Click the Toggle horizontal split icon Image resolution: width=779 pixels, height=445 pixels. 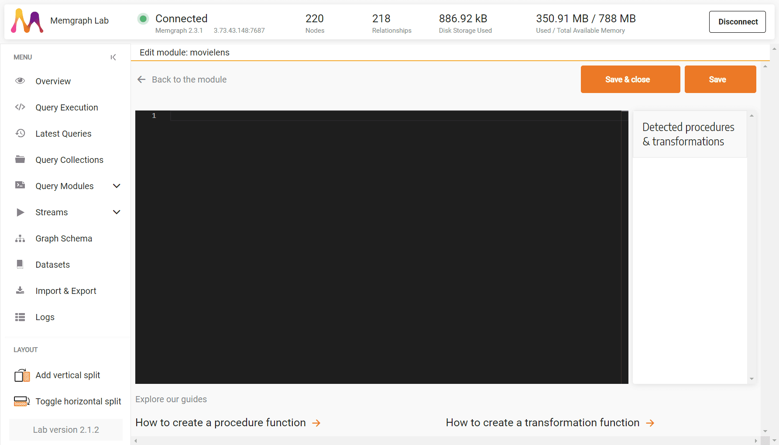coord(22,401)
